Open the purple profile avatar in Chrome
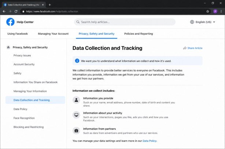Viewport: 225px width, 149px height. click(x=215, y=11)
